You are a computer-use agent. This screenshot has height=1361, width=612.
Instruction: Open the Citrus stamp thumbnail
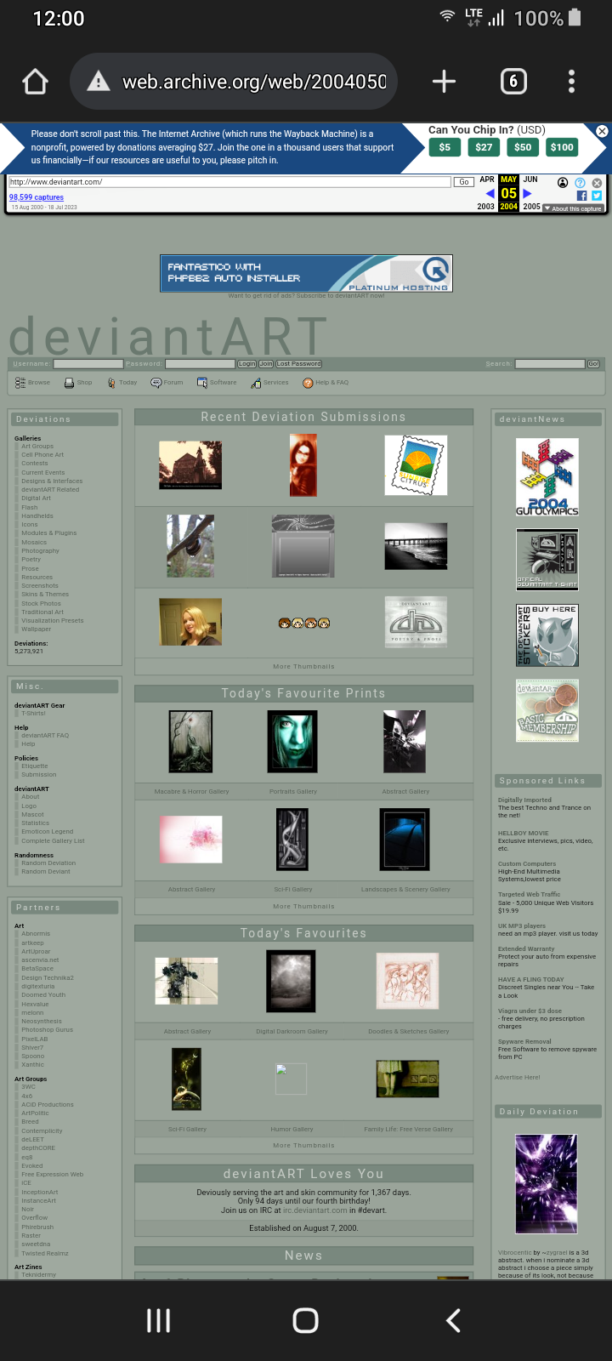click(x=416, y=465)
